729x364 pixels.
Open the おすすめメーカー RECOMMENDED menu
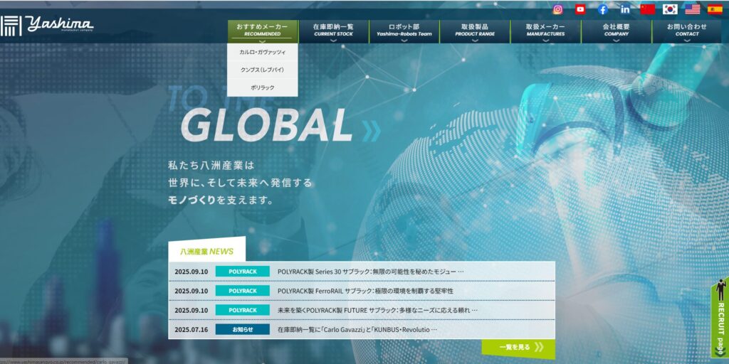[262, 31]
